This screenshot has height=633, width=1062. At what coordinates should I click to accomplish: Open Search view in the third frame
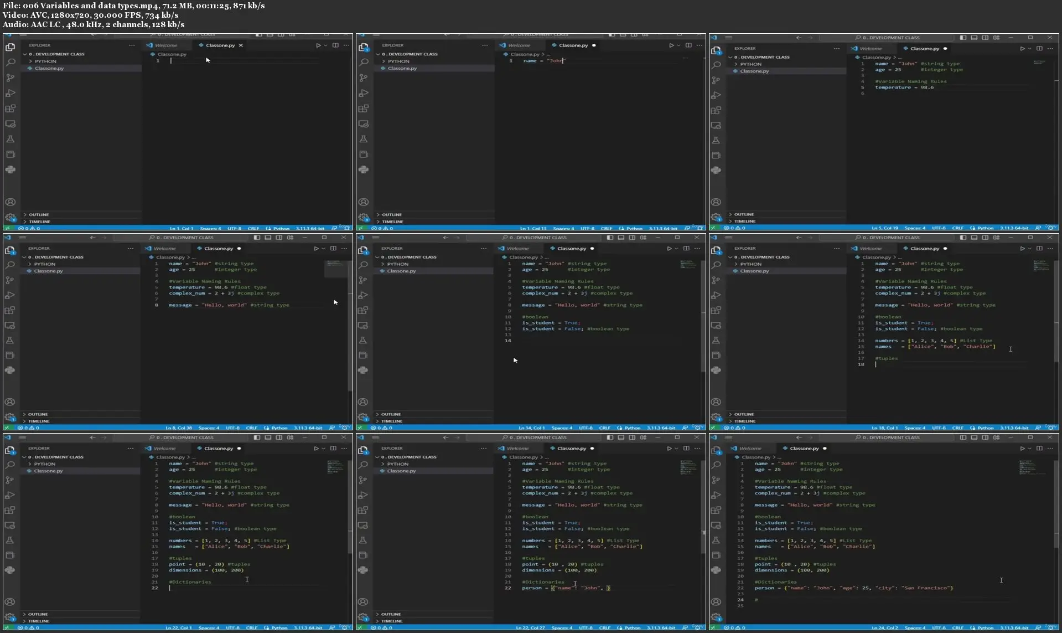(x=716, y=65)
